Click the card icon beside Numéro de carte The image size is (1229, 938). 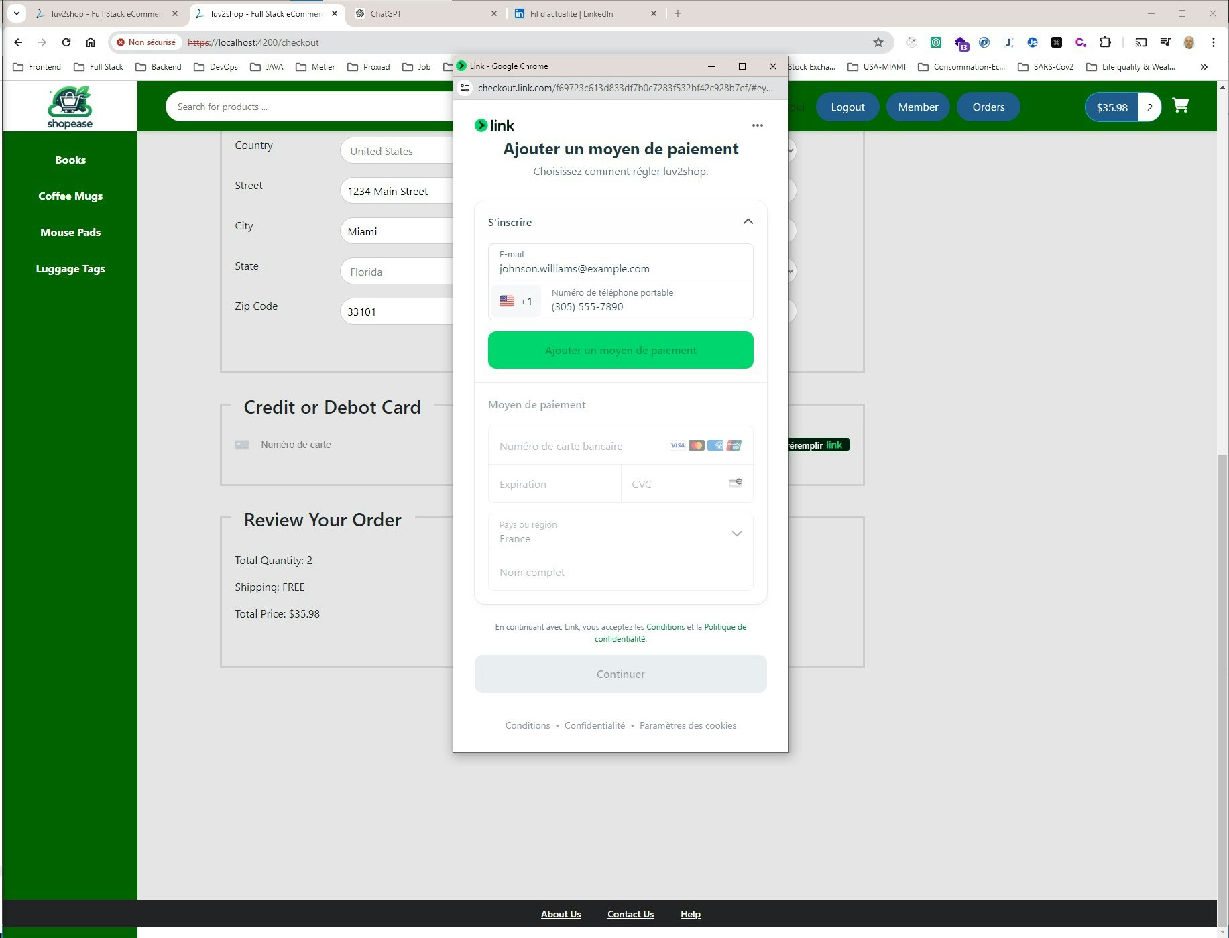(242, 445)
